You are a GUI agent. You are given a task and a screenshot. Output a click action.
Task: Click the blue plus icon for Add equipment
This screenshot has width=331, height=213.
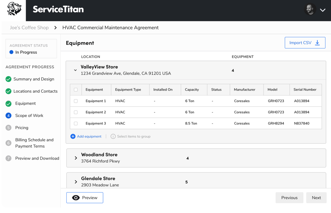73,137
